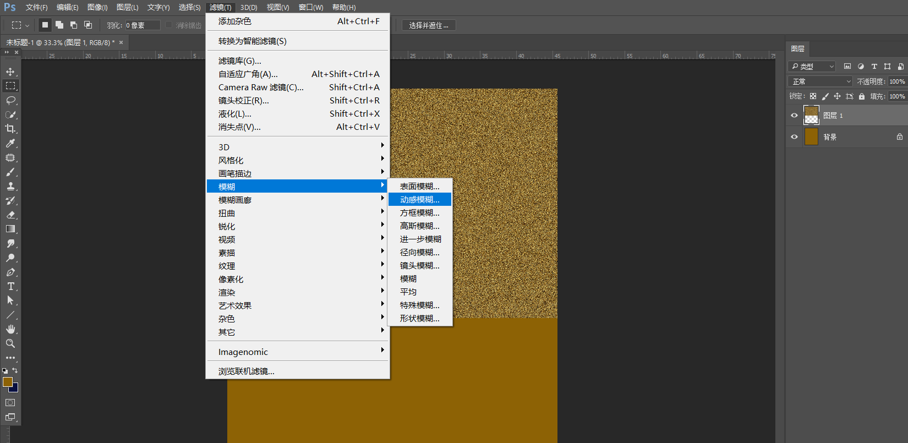Open the layer type filter dropdown
Image resolution: width=908 pixels, height=443 pixels.
click(812, 67)
